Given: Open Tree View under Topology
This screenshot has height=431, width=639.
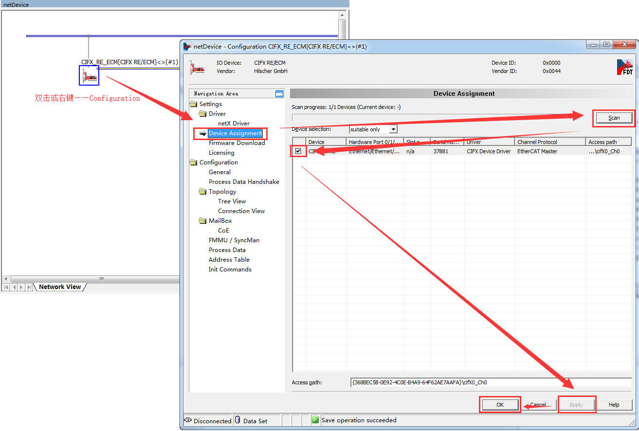Looking at the screenshot, I should (232, 201).
